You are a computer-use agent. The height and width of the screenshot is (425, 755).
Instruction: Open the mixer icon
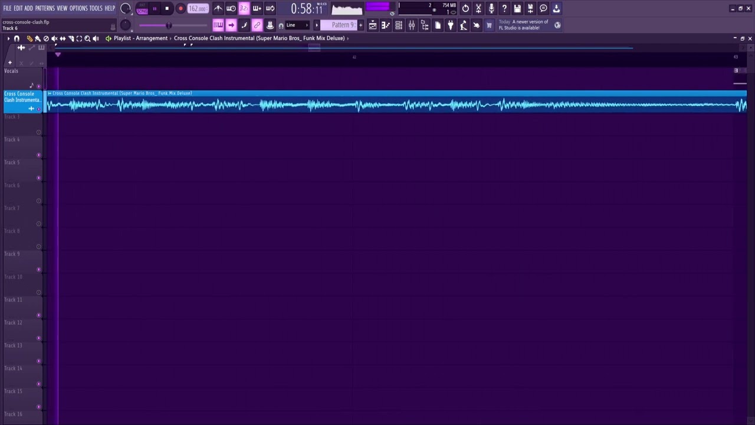click(x=412, y=25)
